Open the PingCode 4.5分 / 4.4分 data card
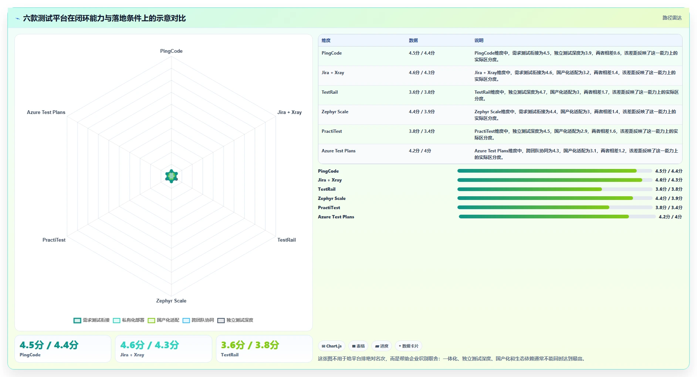Viewport: 697px width, 377px height. pos(63,349)
